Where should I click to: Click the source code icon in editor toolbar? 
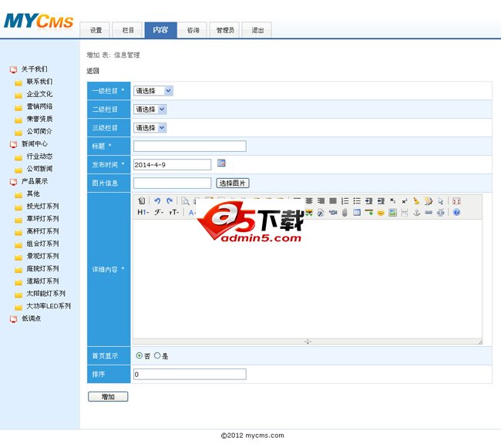pyautogui.click(x=141, y=201)
